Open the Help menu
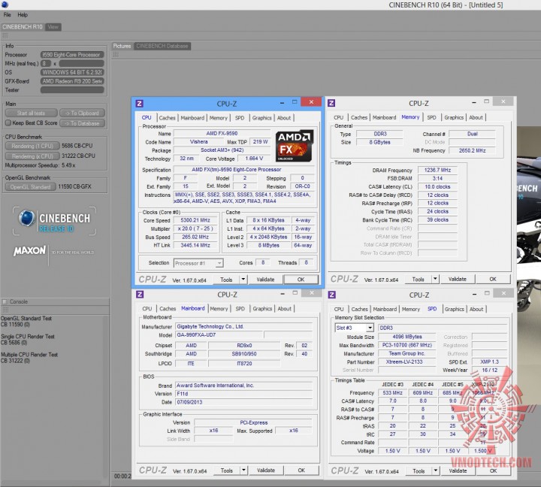Image resolution: width=541 pixels, height=487 pixels. (x=23, y=14)
